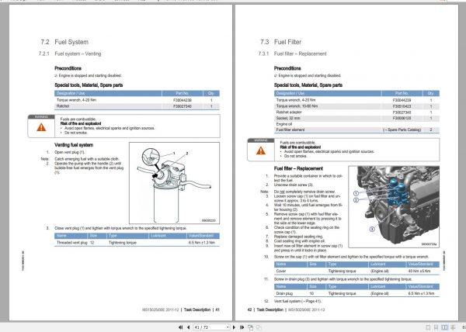Click the 'Task Description | 41' footer

201,310
